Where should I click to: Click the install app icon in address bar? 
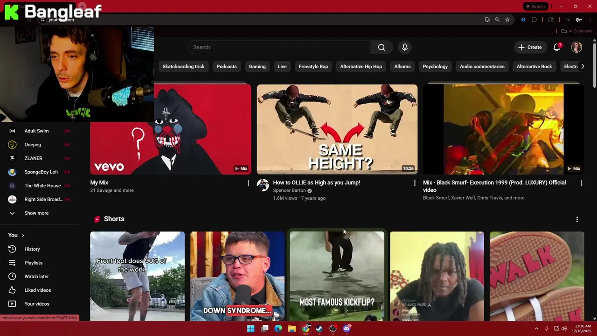click(487, 20)
